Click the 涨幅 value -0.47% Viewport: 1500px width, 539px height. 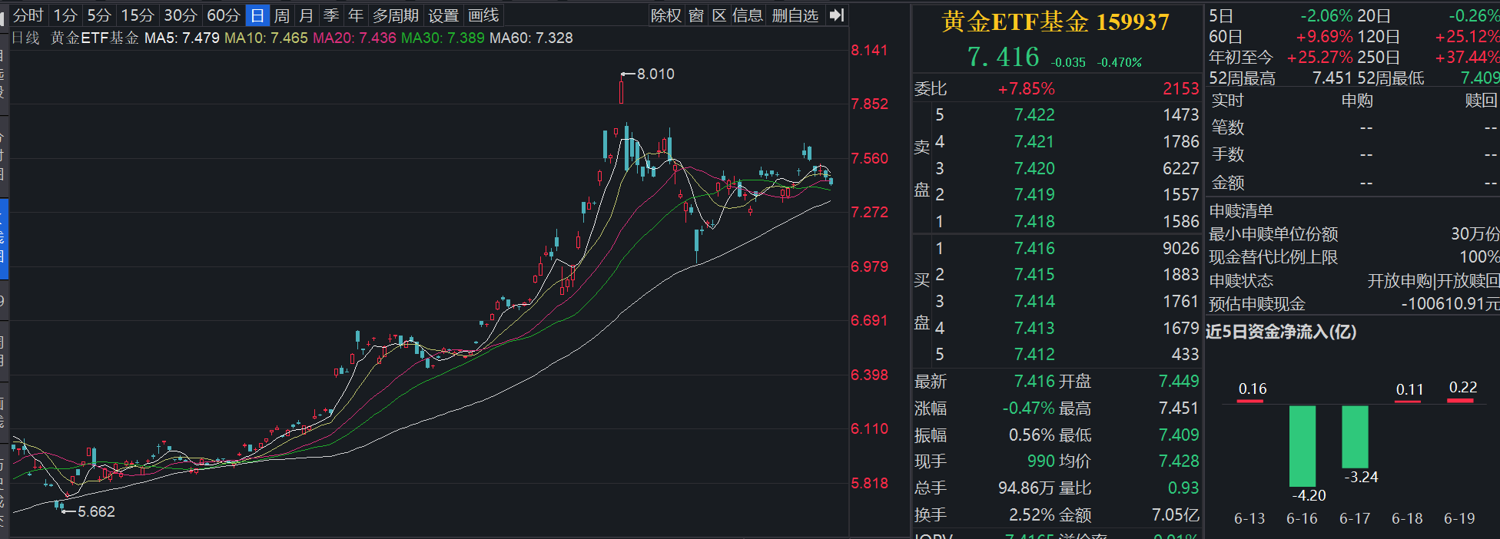coord(1028,408)
